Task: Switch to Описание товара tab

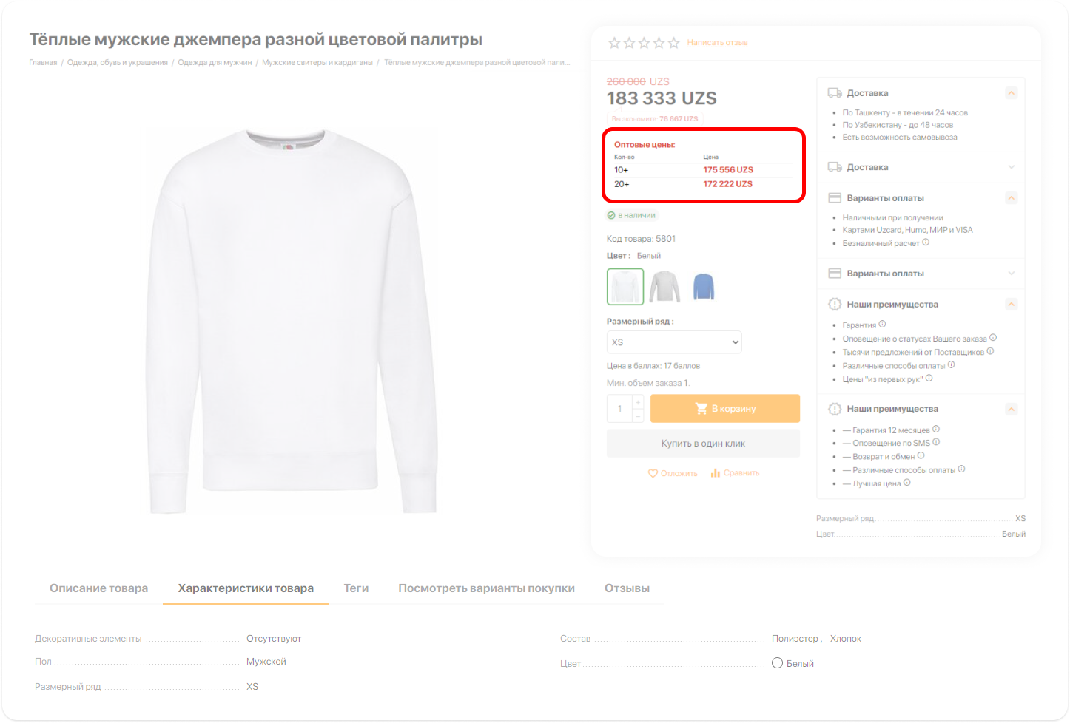Action: tap(98, 588)
